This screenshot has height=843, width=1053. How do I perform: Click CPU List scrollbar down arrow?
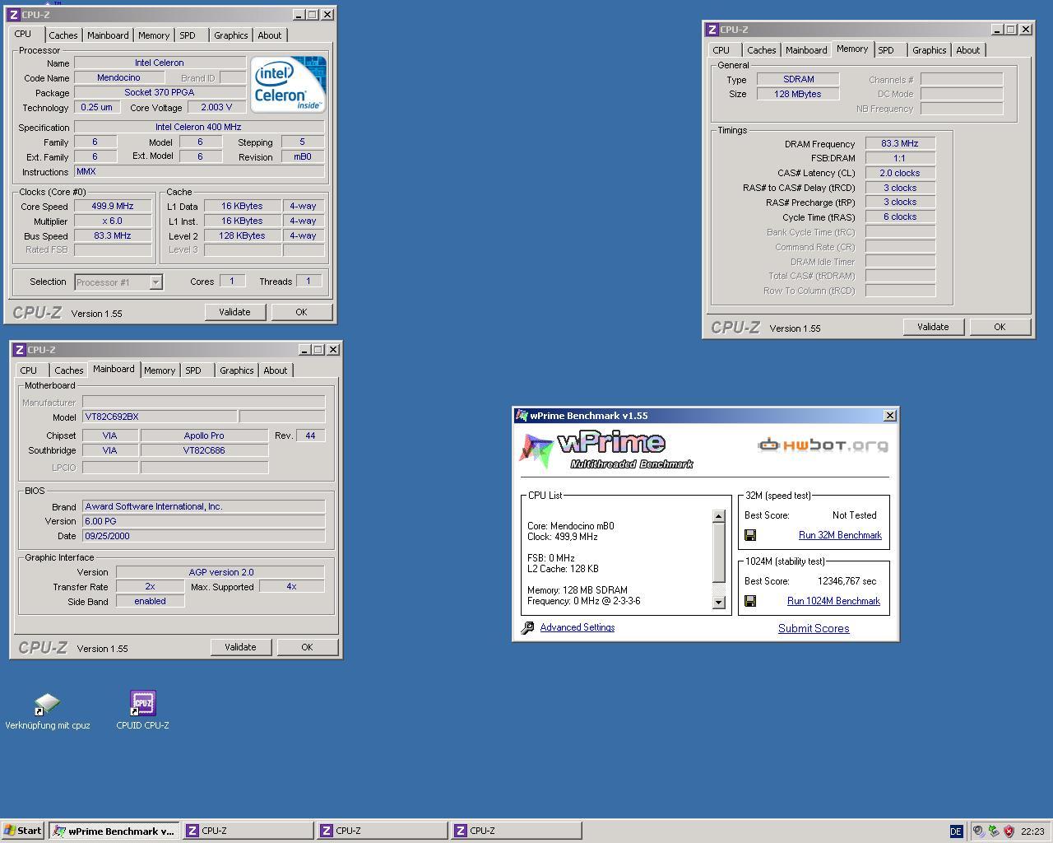click(x=718, y=603)
